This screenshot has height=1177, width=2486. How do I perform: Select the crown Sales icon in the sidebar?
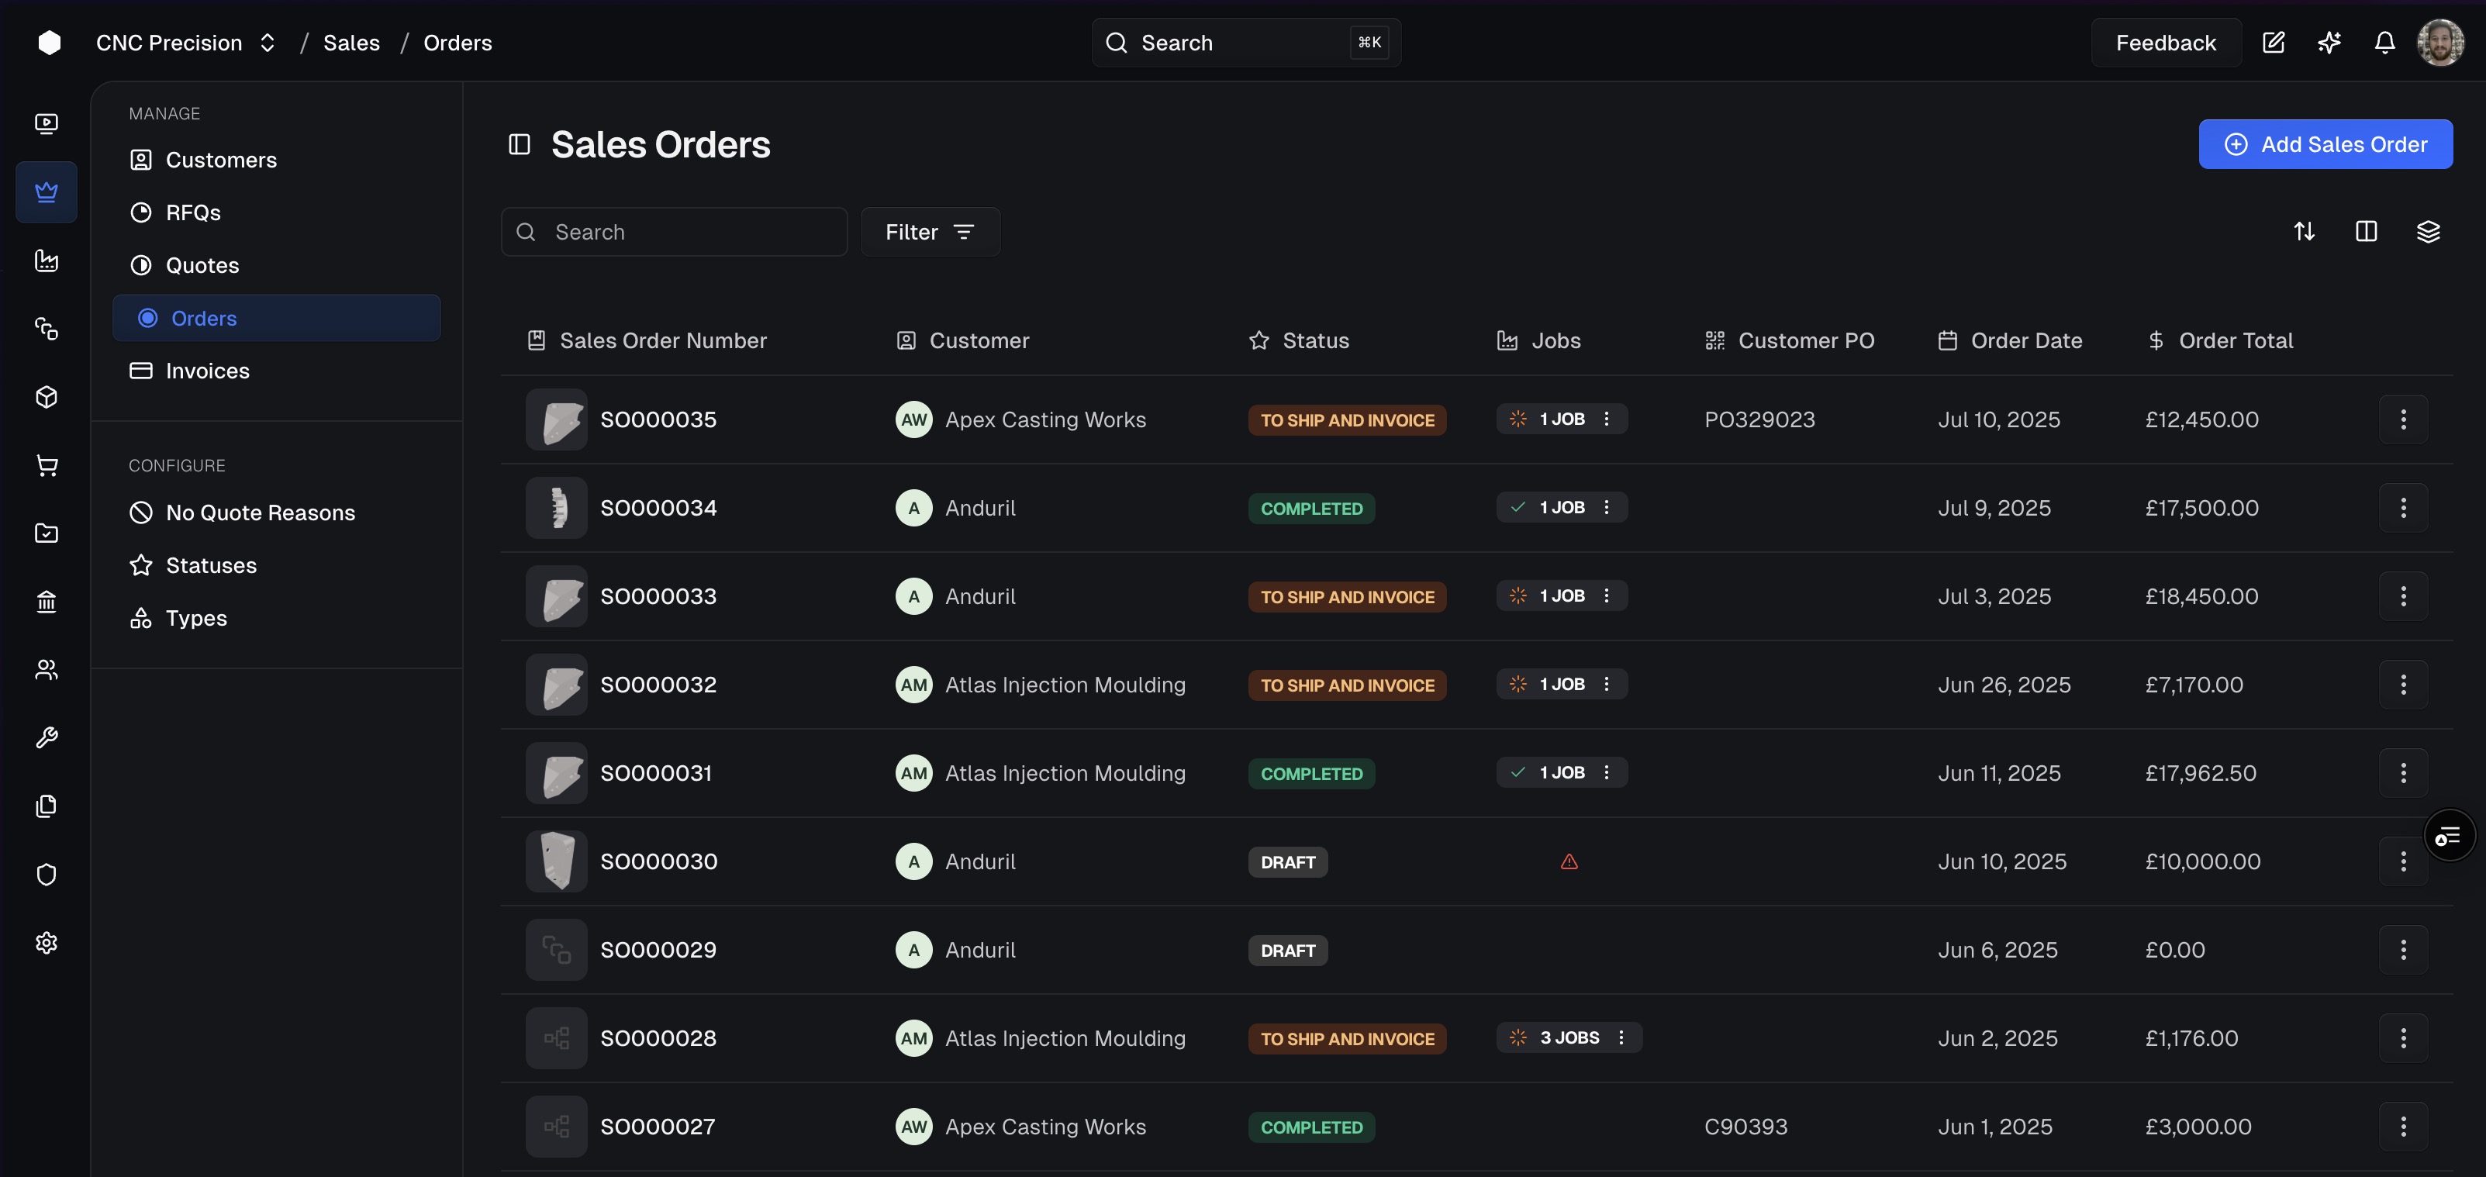click(47, 191)
